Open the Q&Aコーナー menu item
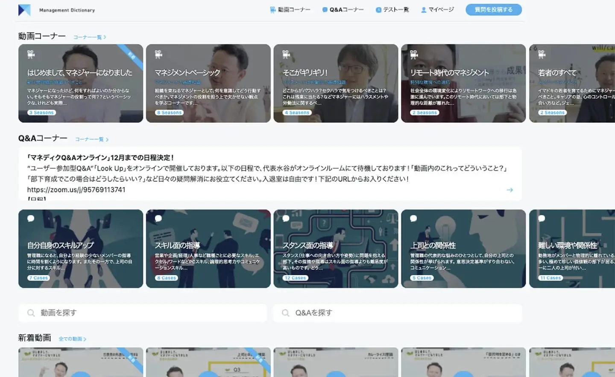 click(x=343, y=10)
